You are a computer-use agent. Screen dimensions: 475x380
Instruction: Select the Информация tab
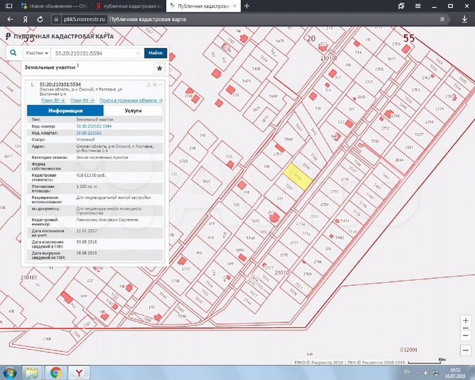pos(65,110)
